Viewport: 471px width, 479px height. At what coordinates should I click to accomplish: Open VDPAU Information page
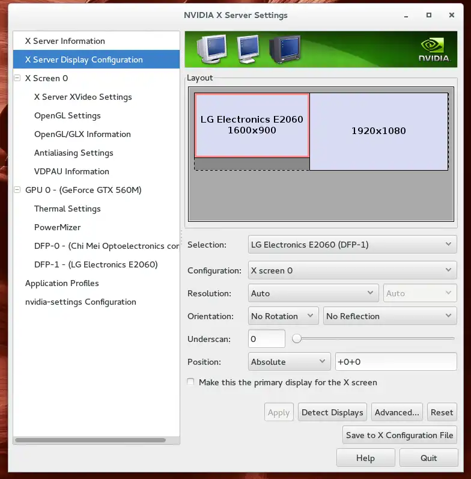(x=96, y=171)
